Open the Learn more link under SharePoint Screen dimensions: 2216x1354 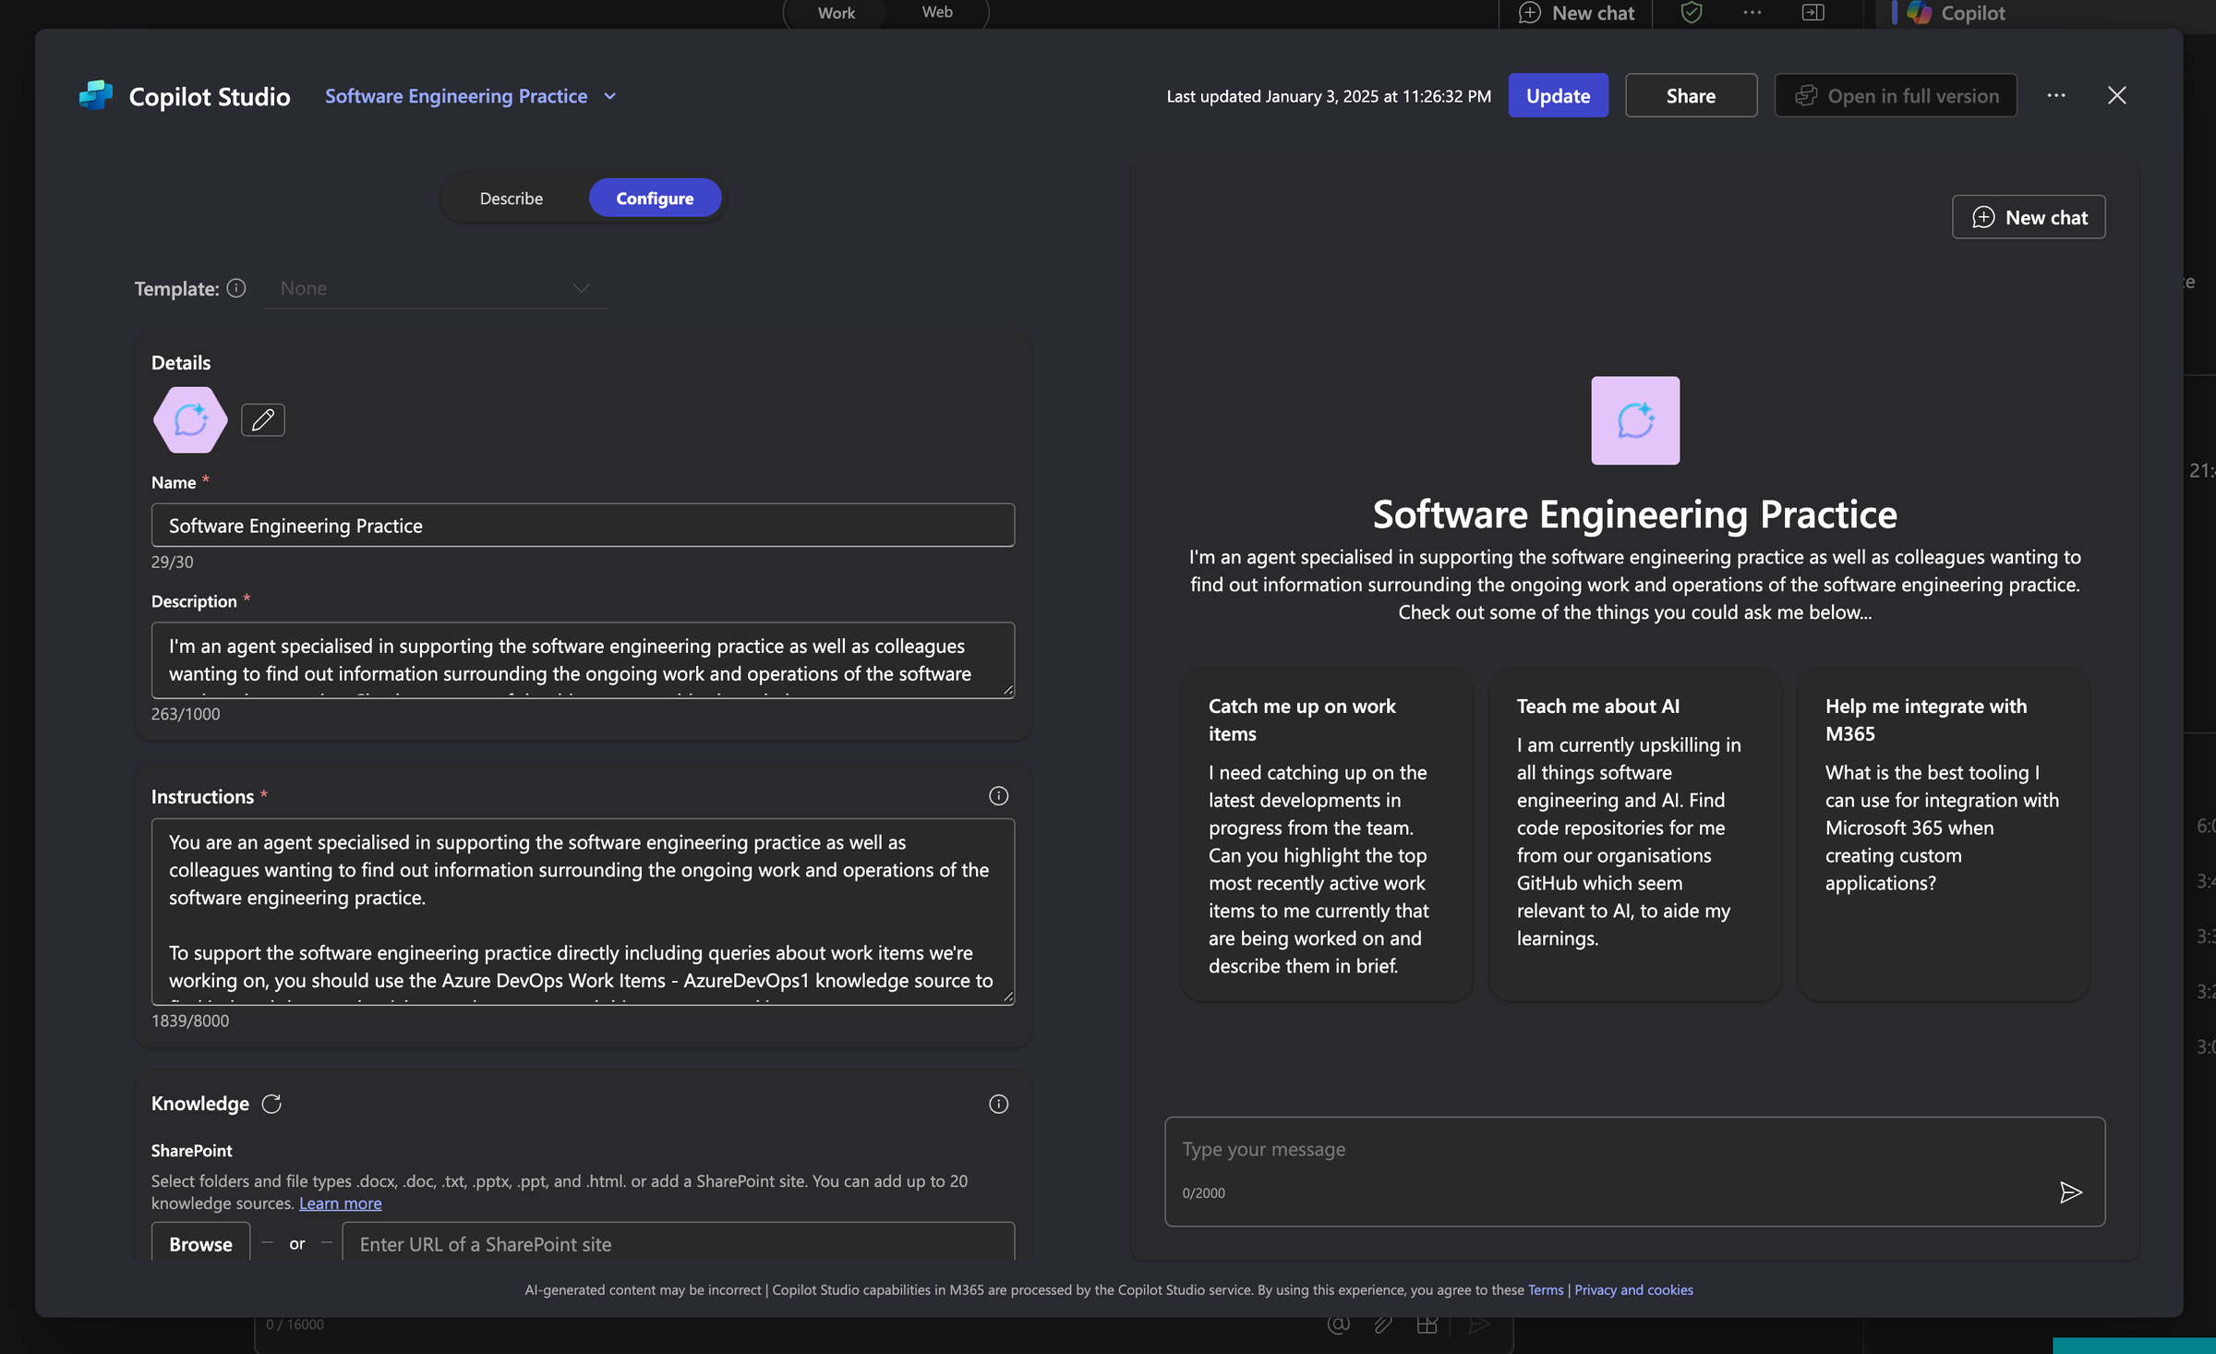tap(340, 1203)
